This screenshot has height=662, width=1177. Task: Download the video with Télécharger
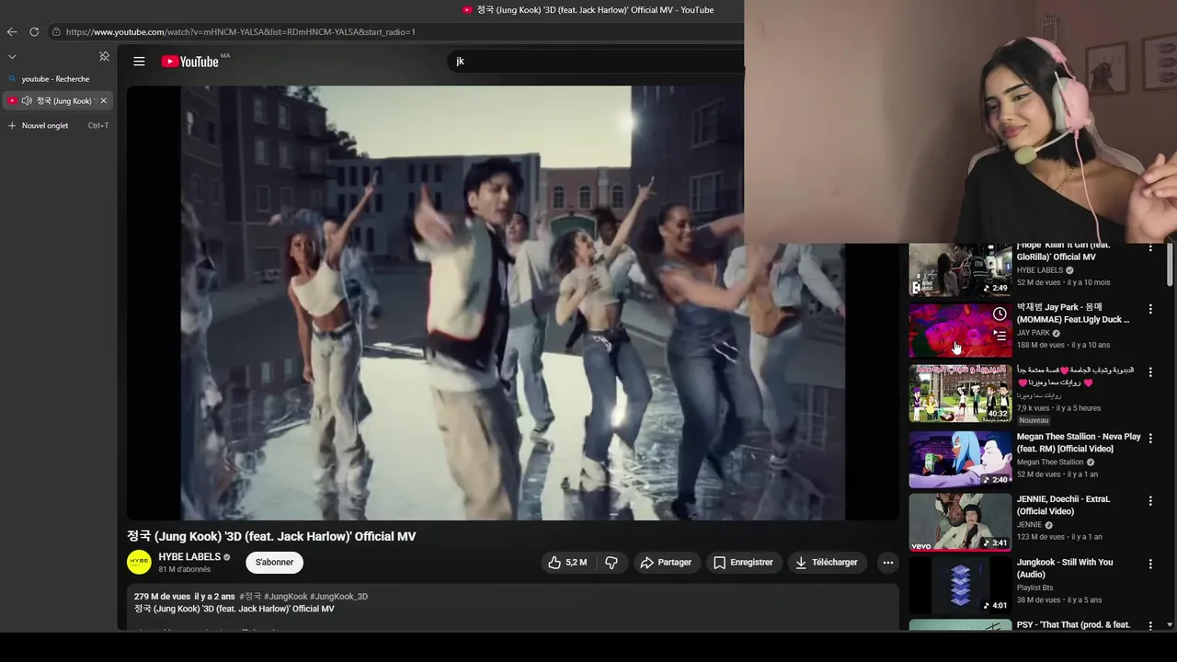827,562
